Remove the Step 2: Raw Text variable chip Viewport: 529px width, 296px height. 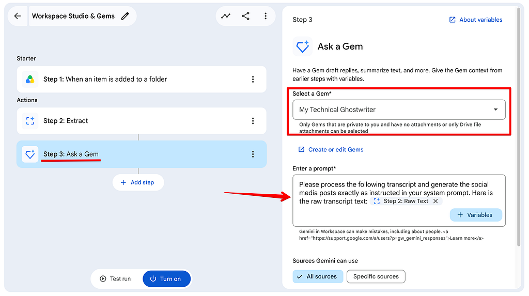pos(435,201)
